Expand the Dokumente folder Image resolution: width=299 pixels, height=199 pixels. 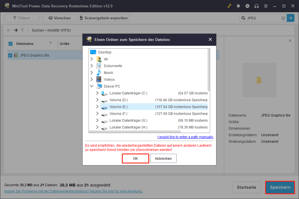92,66
